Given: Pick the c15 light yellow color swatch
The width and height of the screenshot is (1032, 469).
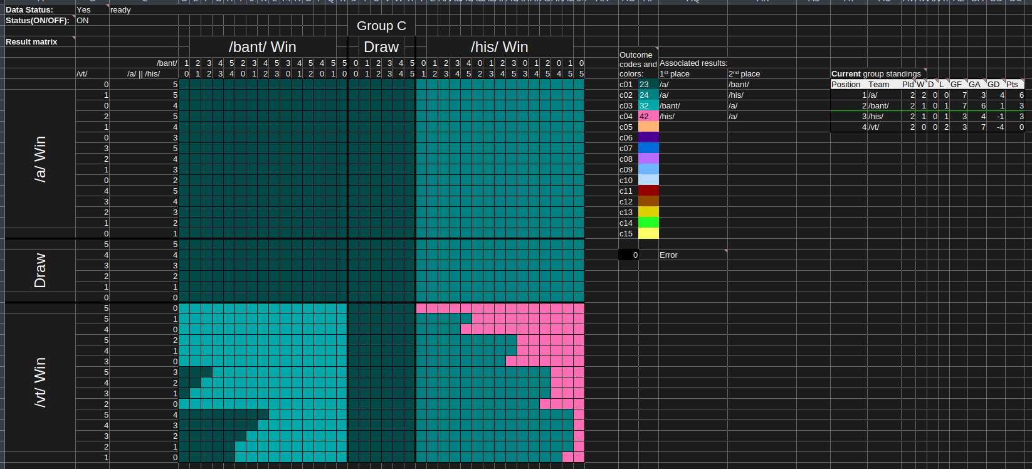Looking at the screenshot, I should (x=648, y=234).
